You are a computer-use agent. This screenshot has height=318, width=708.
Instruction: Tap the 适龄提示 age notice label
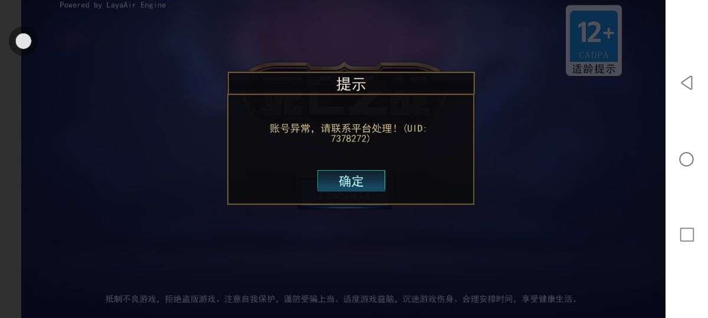click(594, 69)
